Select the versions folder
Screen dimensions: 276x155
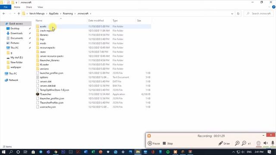44,69
